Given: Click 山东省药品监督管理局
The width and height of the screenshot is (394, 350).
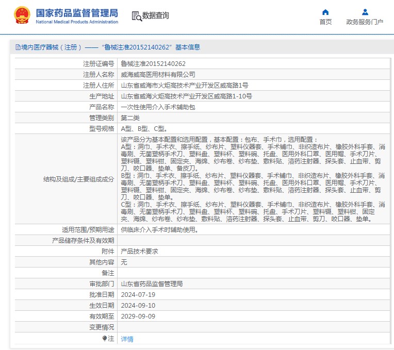Looking at the screenshot, I should pyautogui.click(x=152, y=284).
